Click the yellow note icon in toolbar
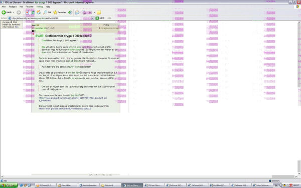Screen dimensions: 301x188 coord(99,13)
